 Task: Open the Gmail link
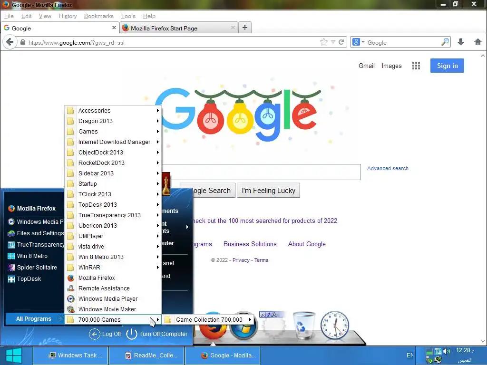[367, 66]
